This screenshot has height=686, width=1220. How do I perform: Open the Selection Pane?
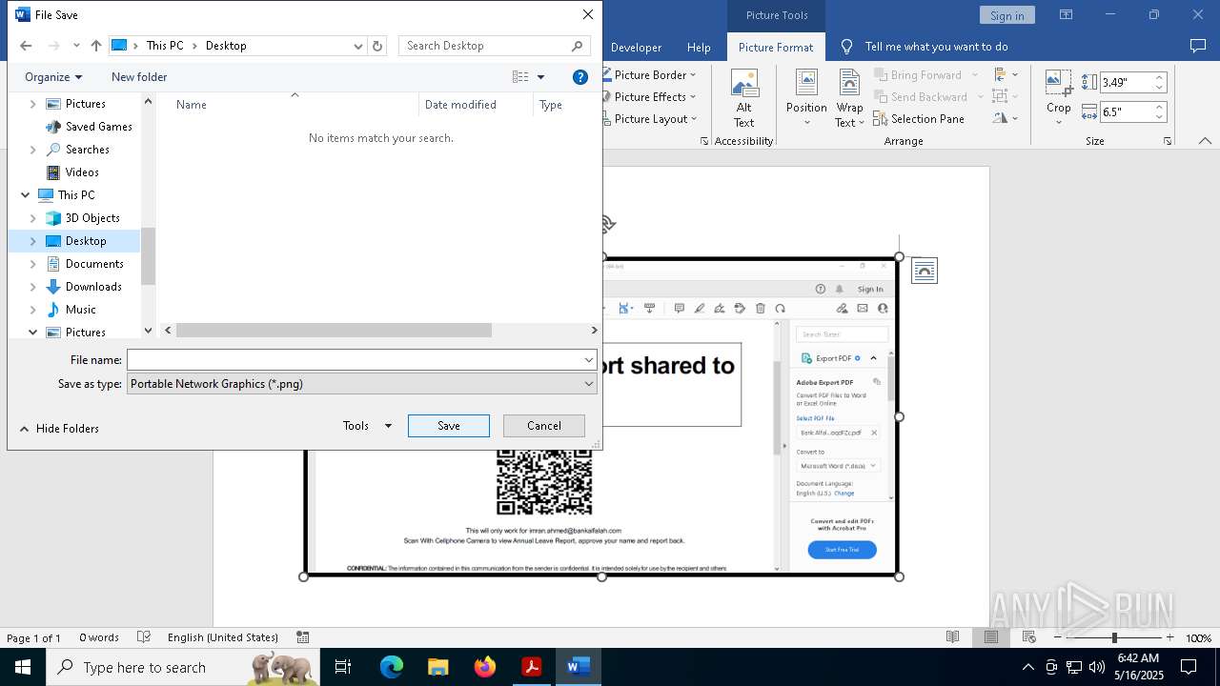coord(918,119)
